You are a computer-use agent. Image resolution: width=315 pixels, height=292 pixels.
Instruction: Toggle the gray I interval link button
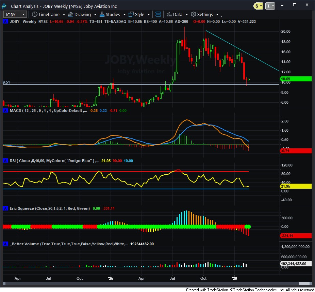pyautogui.click(x=270, y=5)
